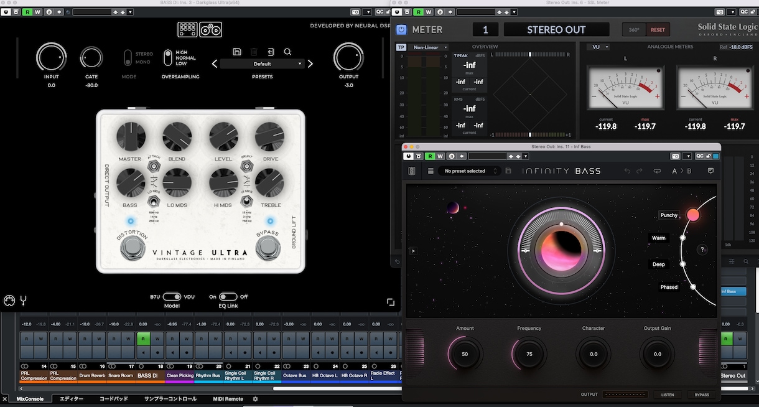The width and height of the screenshot is (759, 407).
Task: Open the cabinet speaker view icon in Darkglass
Action: pos(211,29)
